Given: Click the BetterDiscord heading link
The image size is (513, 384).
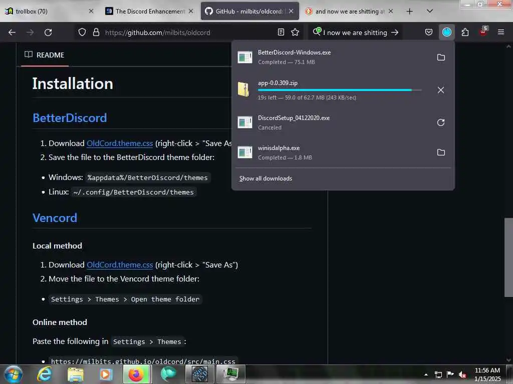Looking at the screenshot, I should coord(70,117).
